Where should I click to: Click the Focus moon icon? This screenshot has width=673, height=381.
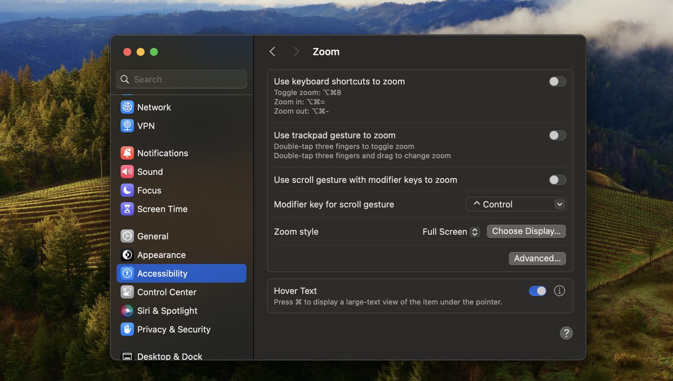(127, 190)
